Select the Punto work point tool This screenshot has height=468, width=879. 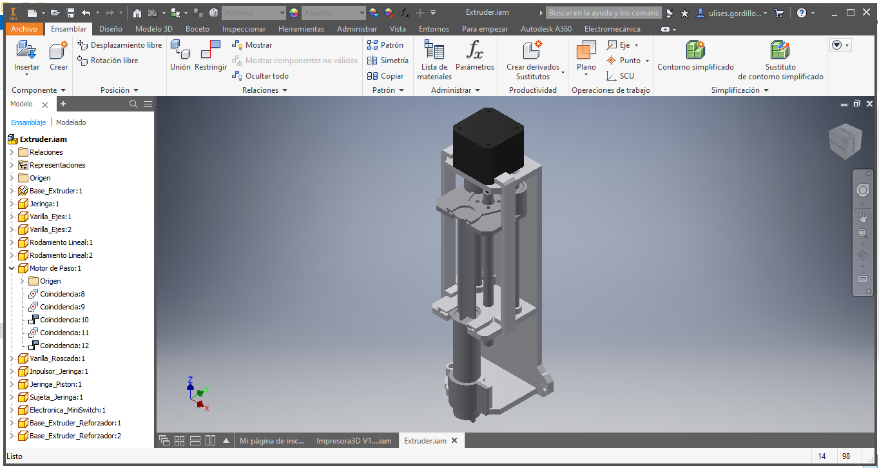coord(628,61)
